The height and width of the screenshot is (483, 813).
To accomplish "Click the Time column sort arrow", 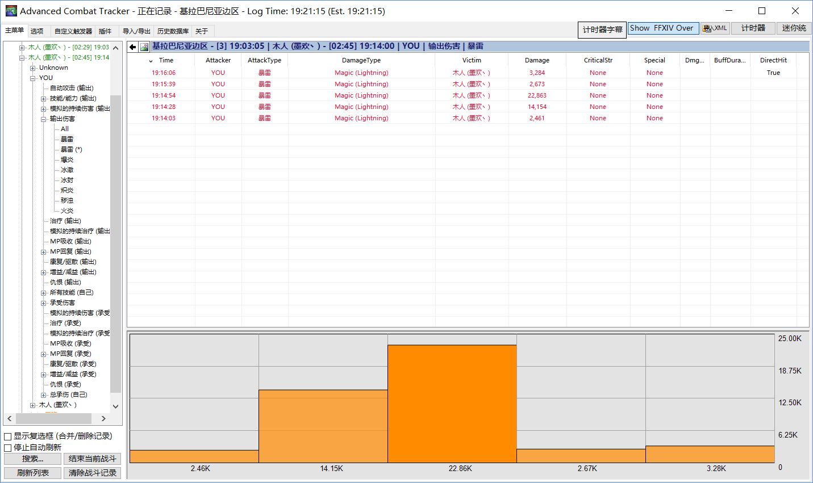I will 151,61.
